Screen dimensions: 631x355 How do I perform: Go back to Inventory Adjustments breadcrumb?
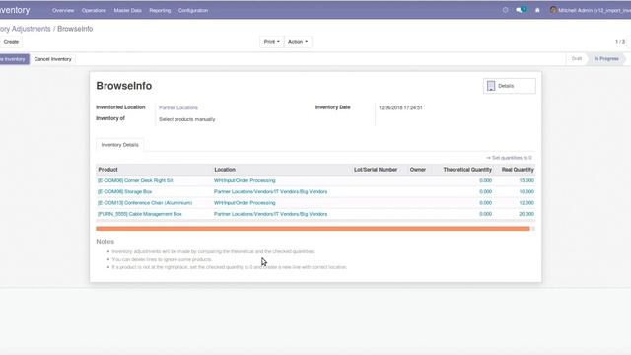coord(26,29)
